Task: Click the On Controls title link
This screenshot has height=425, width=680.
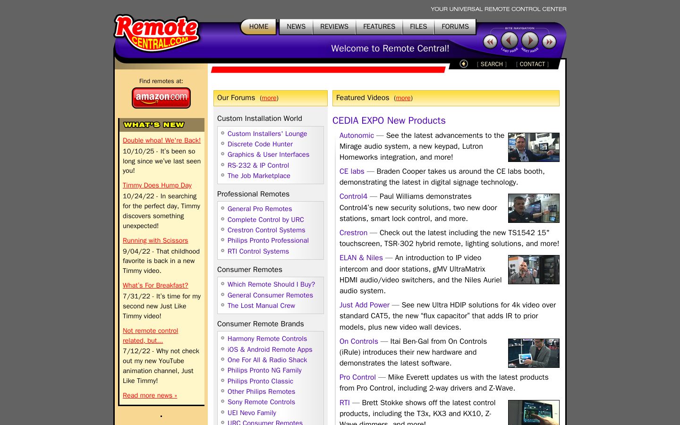Action: click(359, 341)
